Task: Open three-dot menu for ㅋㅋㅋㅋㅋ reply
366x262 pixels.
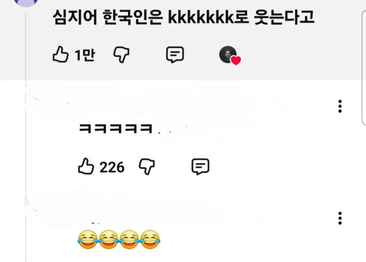Action: pyautogui.click(x=340, y=106)
